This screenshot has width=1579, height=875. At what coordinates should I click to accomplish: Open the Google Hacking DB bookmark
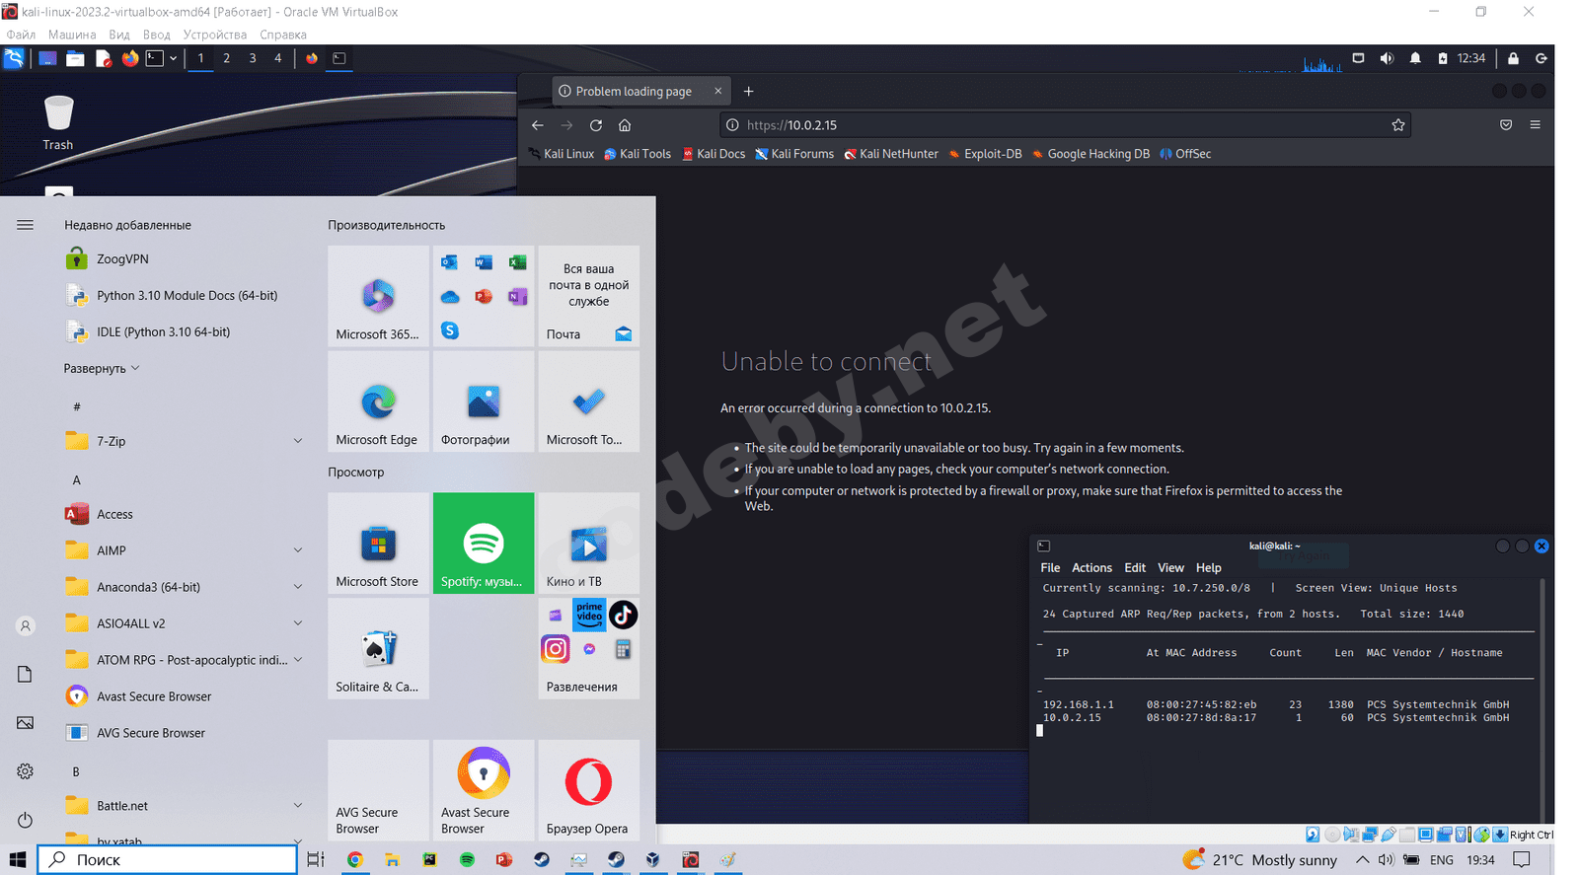point(1090,154)
